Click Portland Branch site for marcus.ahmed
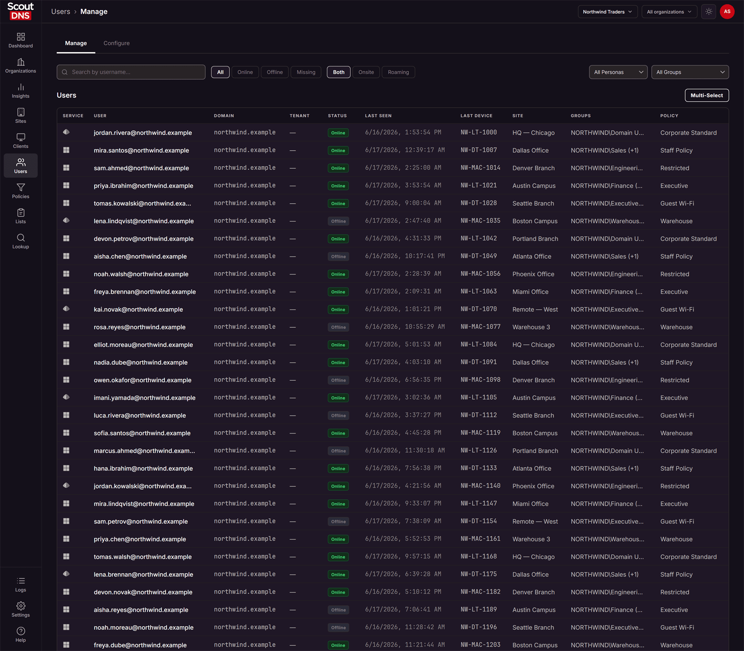Image resolution: width=744 pixels, height=651 pixels. pyautogui.click(x=535, y=451)
